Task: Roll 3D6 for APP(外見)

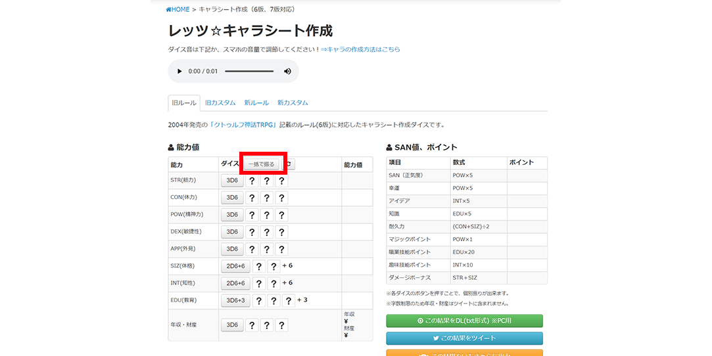Action: pos(232,249)
